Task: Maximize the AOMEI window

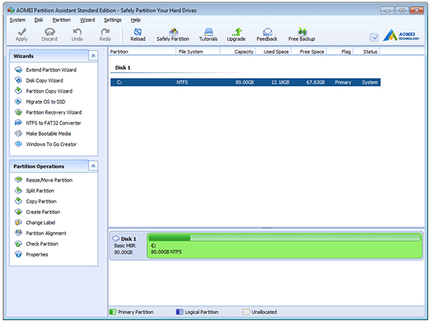Action: 402,11
